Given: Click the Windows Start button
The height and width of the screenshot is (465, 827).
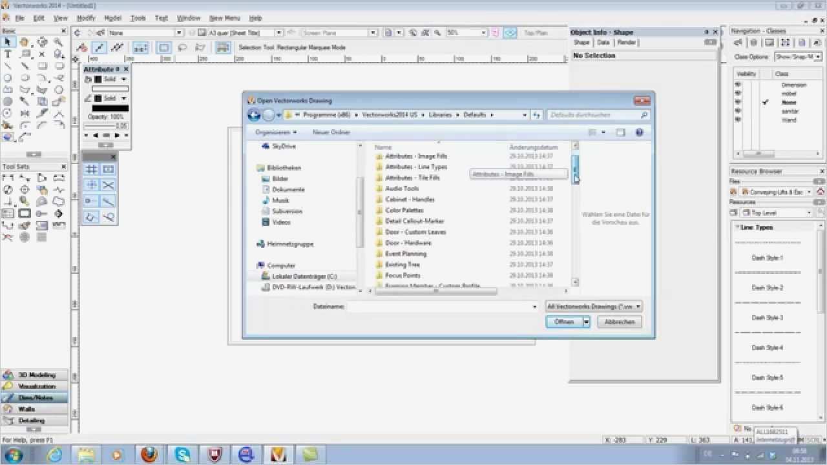Looking at the screenshot, I should pos(13,454).
